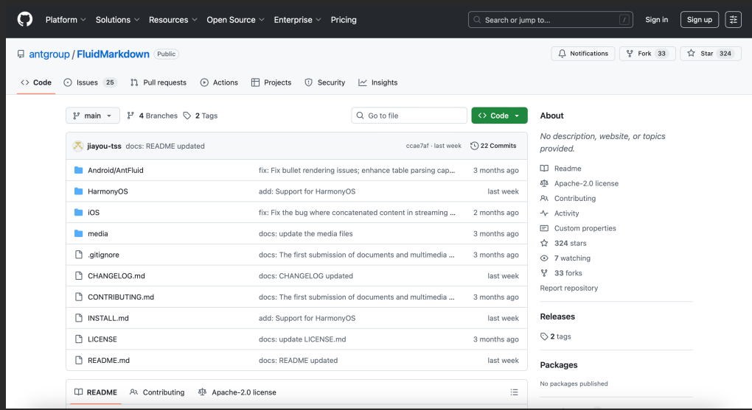Open the Notifications subscription button

click(x=583, y=54)
